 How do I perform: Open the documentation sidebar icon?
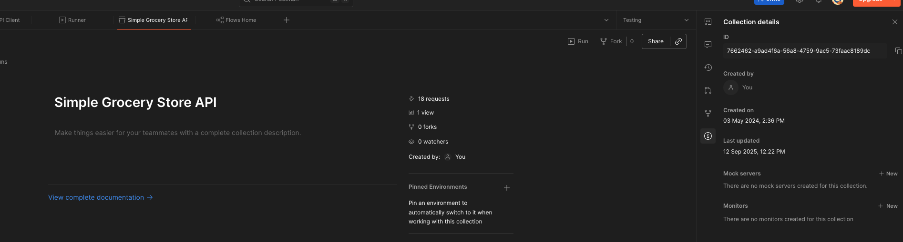[x=708, y=22]
